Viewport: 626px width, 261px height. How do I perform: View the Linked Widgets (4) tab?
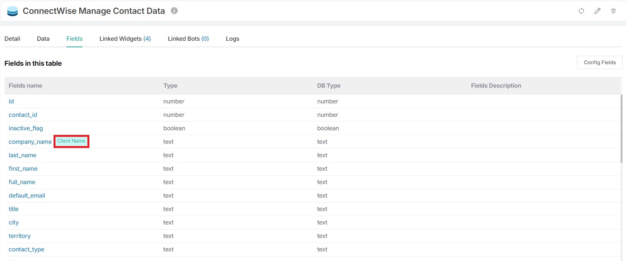[x=125, y=38]
